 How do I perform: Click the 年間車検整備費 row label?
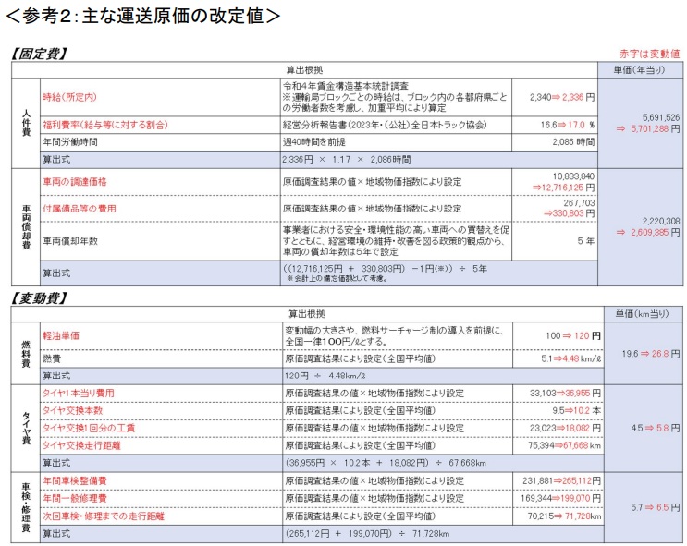pyautogui.click(x=74, y=480)
